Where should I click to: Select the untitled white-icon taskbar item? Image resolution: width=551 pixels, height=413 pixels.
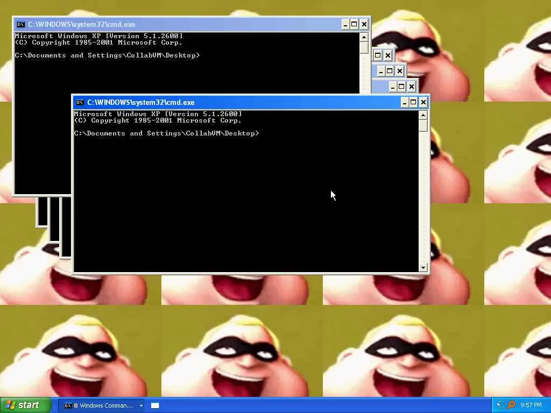tap(155, 405)
